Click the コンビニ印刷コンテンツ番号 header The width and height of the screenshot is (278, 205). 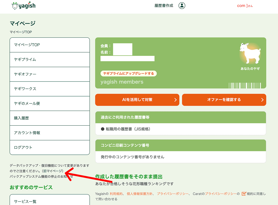(181, 145)
